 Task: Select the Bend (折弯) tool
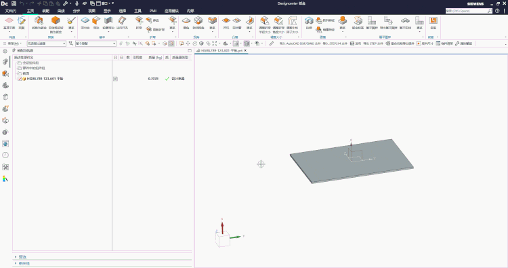tap(139, 22)
